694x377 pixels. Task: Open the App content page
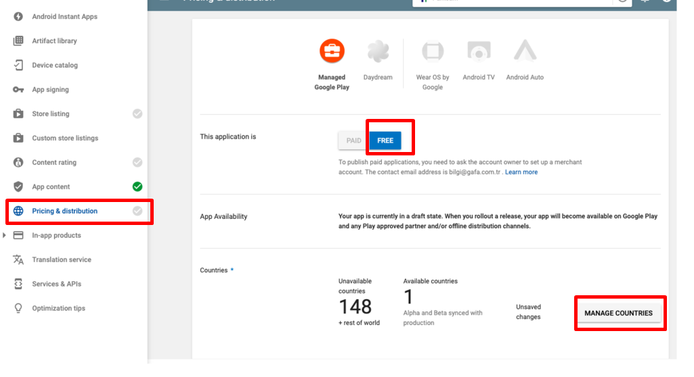pos(51,186)
